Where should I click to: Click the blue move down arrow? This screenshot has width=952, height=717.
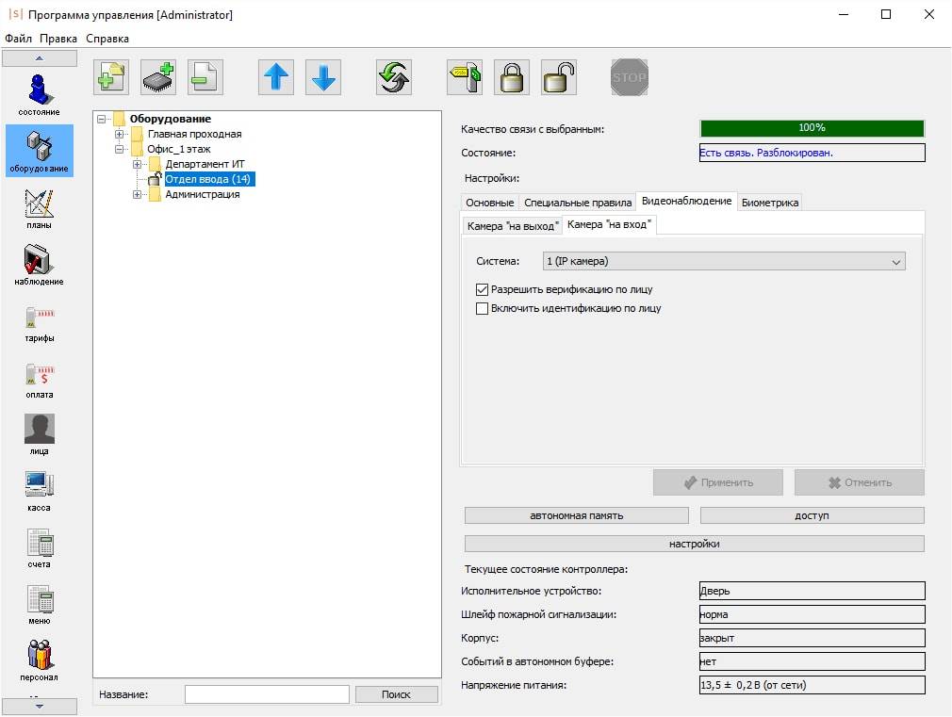click(323, 77)
